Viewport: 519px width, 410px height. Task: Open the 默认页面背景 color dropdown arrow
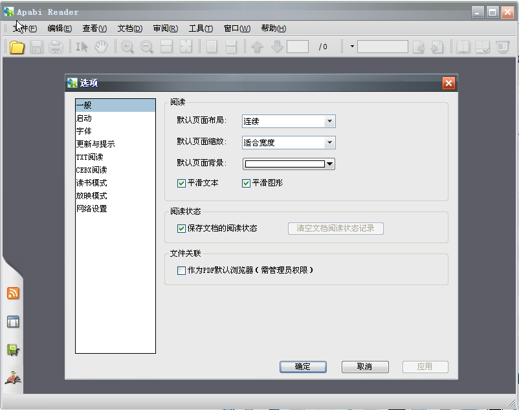coord(329,164)
